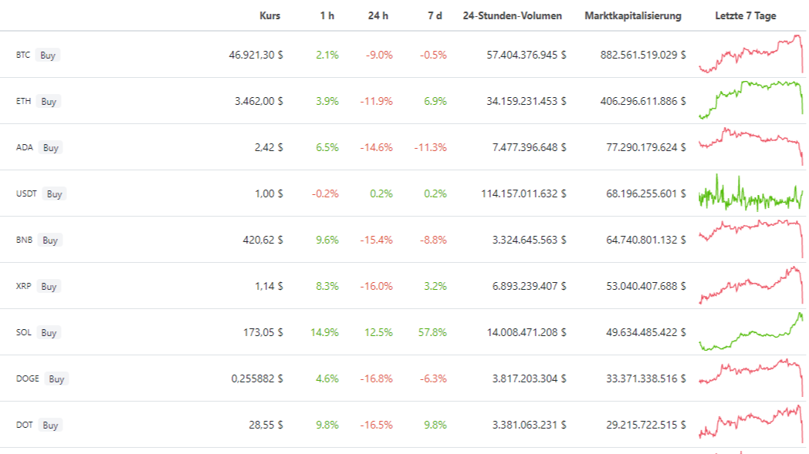This screenshot has height=454, width=809.
Task: Click the Buy button for DOT
Action: point(50,425)
